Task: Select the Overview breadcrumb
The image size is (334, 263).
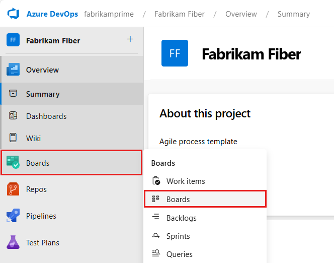Action: pos(241,14)
